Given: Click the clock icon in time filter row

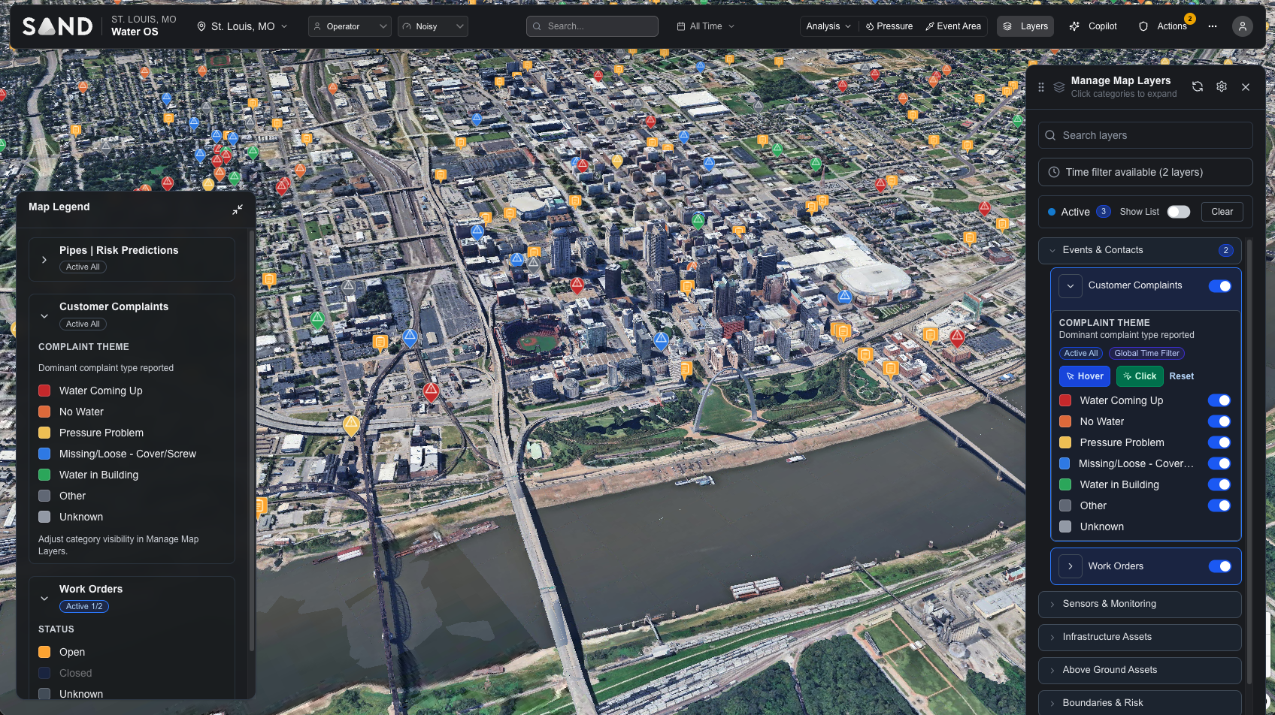Looking at the screenshot, I should [x=1054, y=172].
